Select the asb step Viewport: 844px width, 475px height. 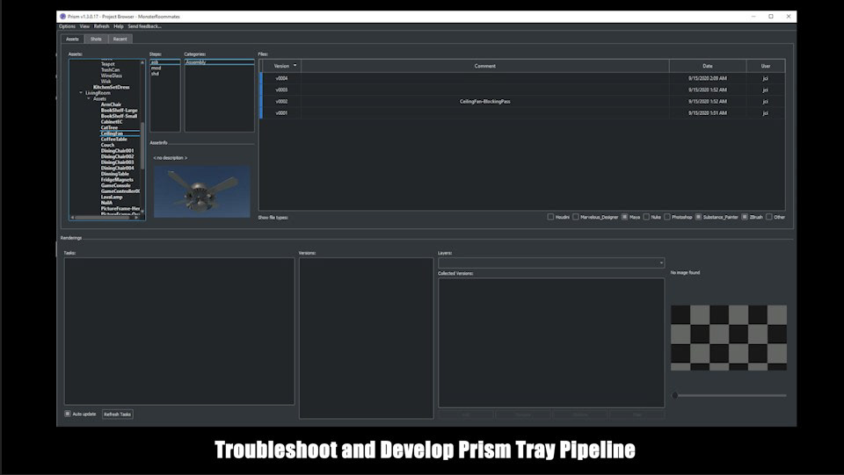pyautogui.click(x=164, y=62)
